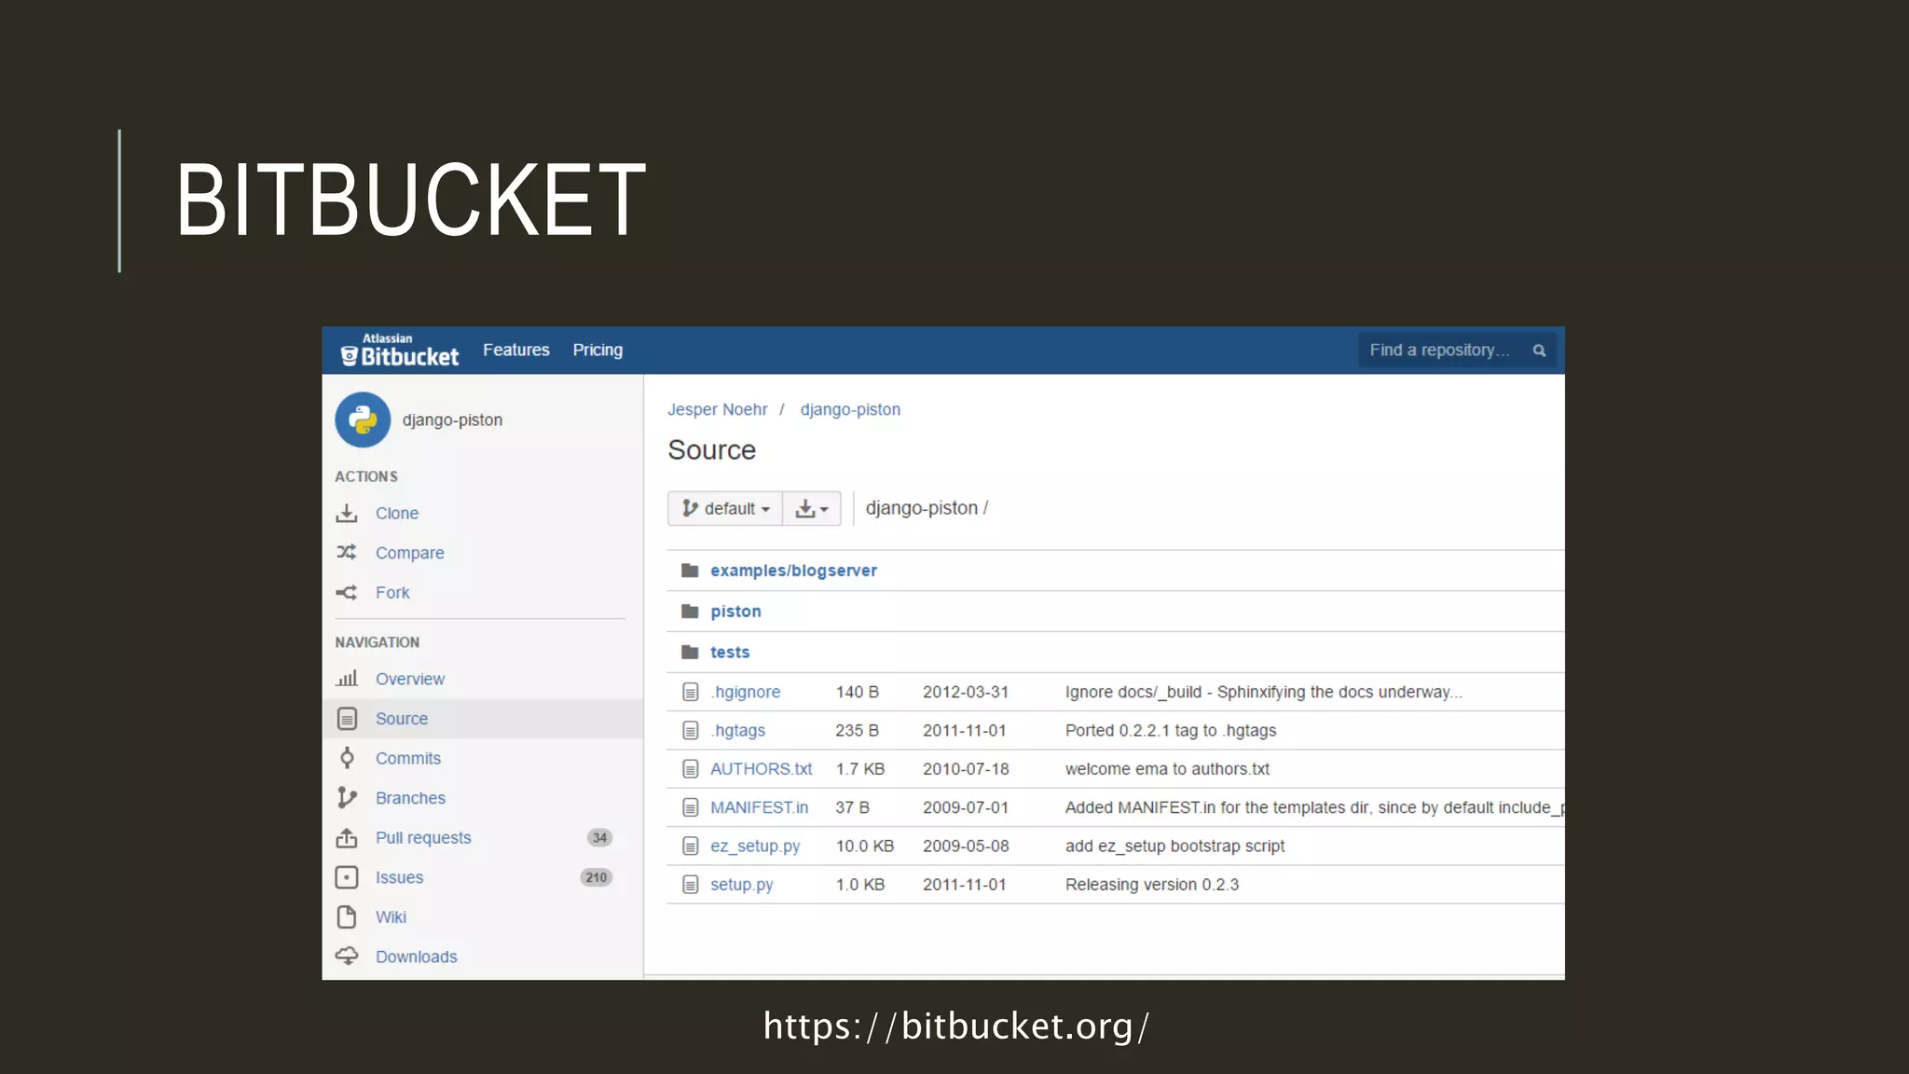1909x1074 pixels.
Task: Go to Commits in navigation
Action: (408, 758)
